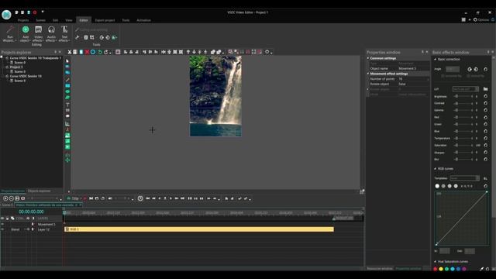496x279 pixels.
Task: Click the Angle input field
Action: (x=453, y=69)
